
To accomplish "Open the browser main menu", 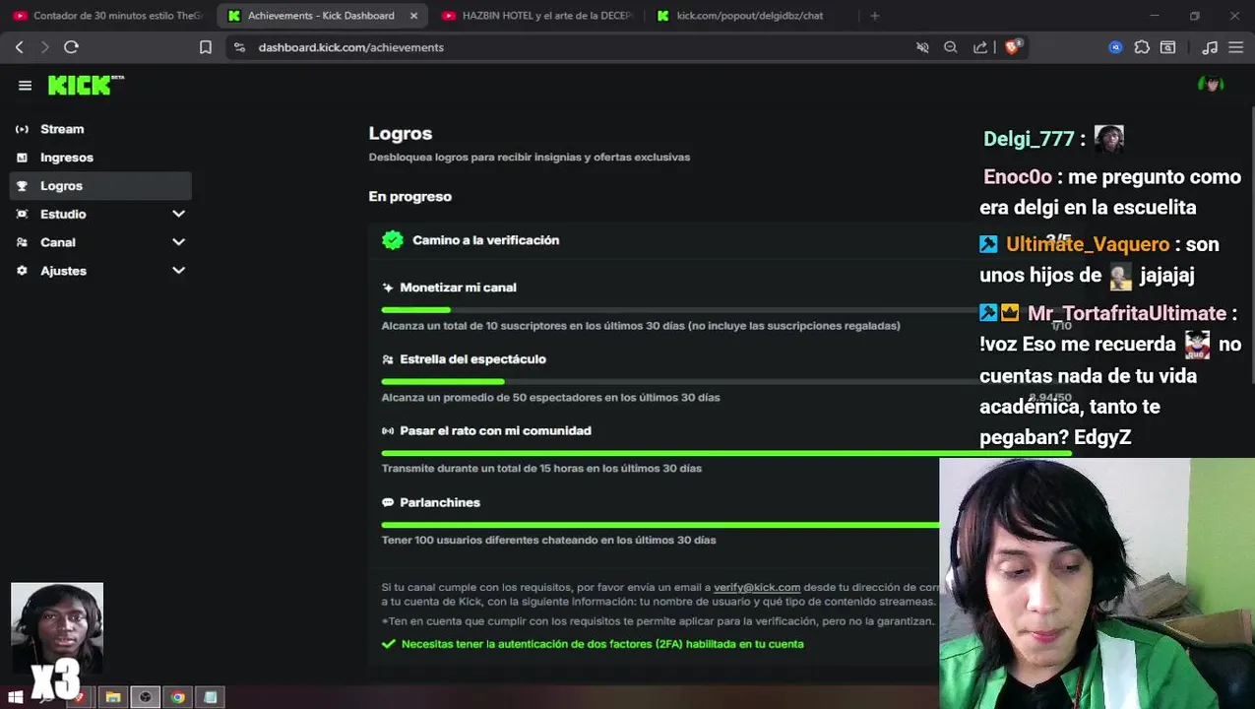I will pos(1235,47).
